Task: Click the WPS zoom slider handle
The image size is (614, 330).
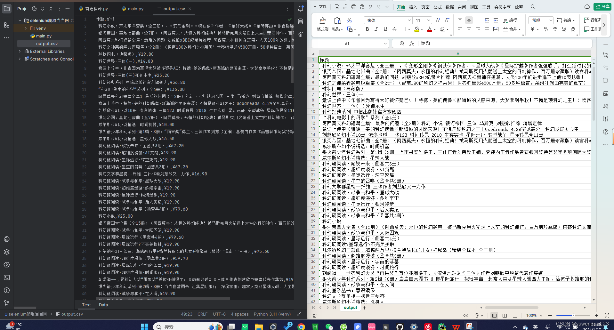Action: [x=573, y=316]
